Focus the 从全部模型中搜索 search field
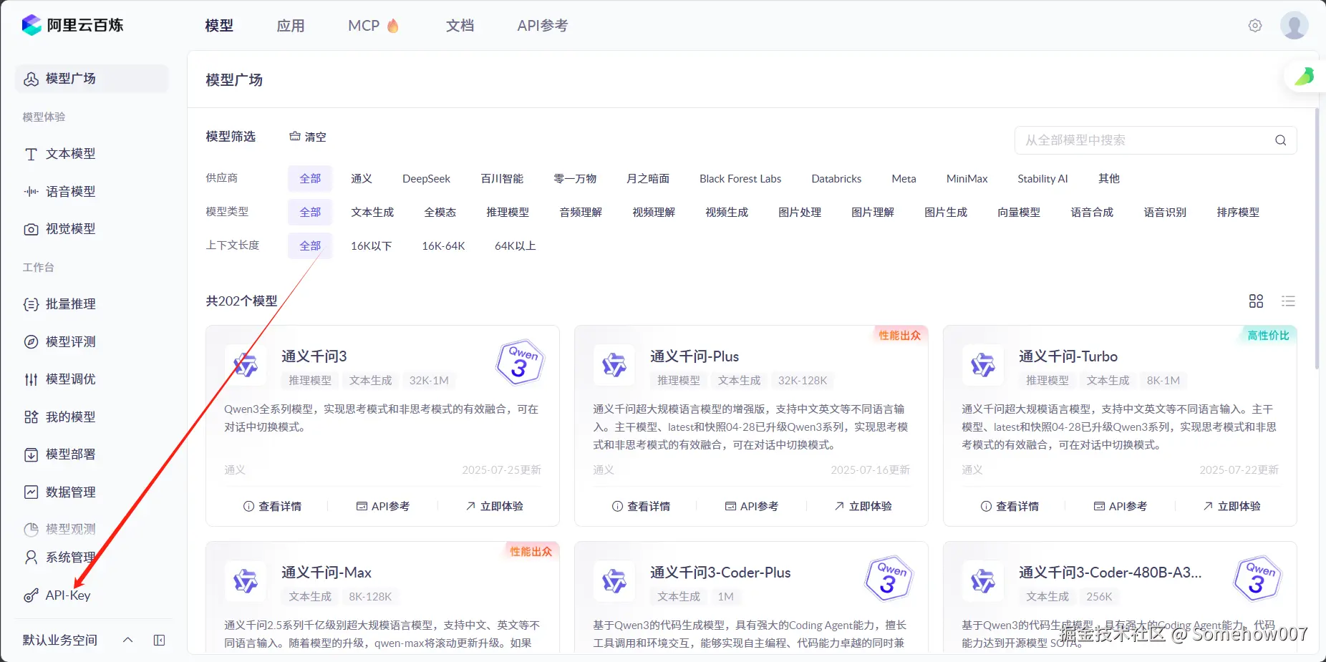 [x=1156, y=140]
